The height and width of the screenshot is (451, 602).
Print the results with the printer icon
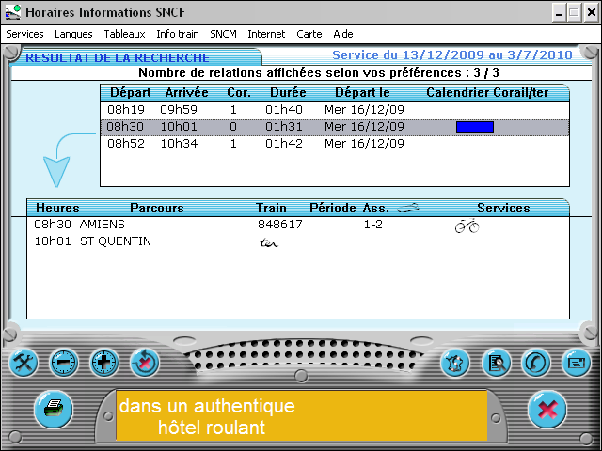pyautogui.click(x=55, y=408)
